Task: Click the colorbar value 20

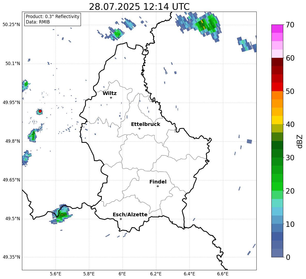Action: 290,191
